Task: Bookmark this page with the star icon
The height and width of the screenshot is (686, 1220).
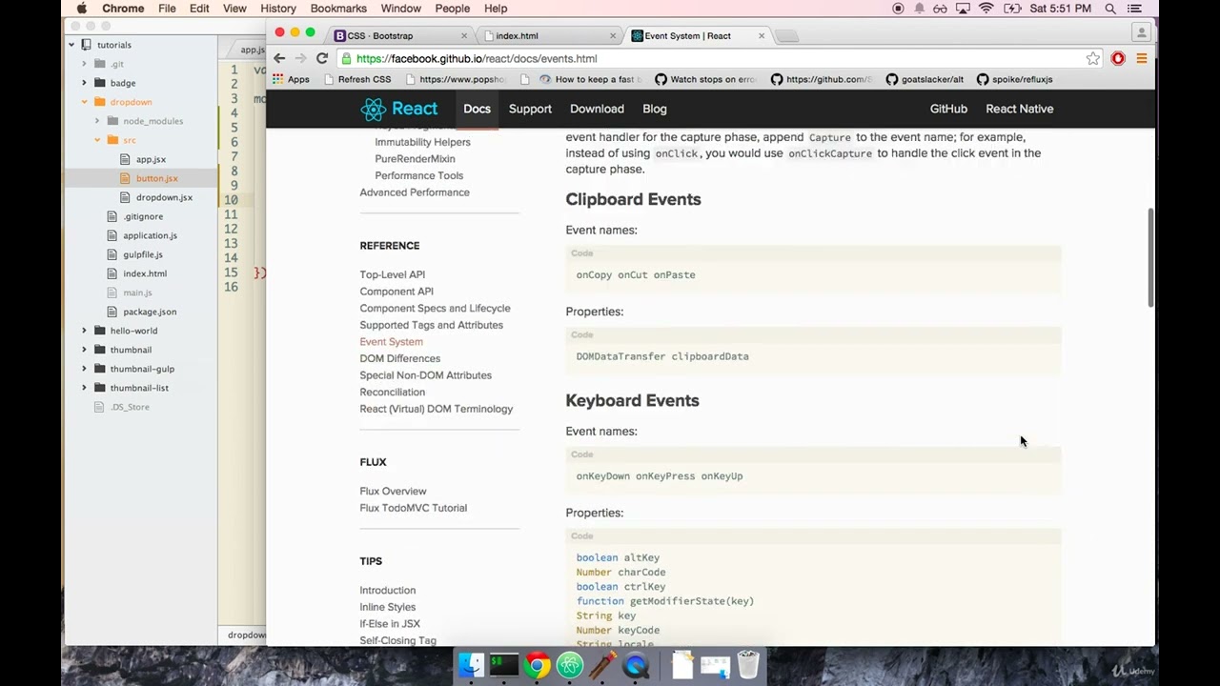Action: tap(1092, 58)
